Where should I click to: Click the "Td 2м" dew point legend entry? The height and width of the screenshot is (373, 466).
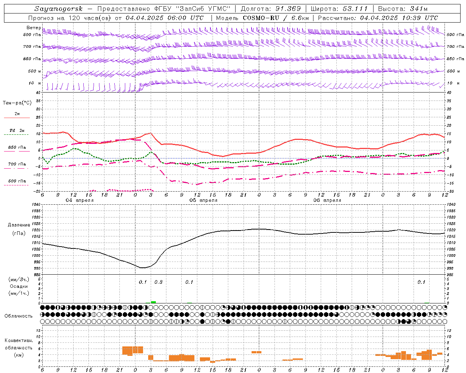click(x=17, y=130)
